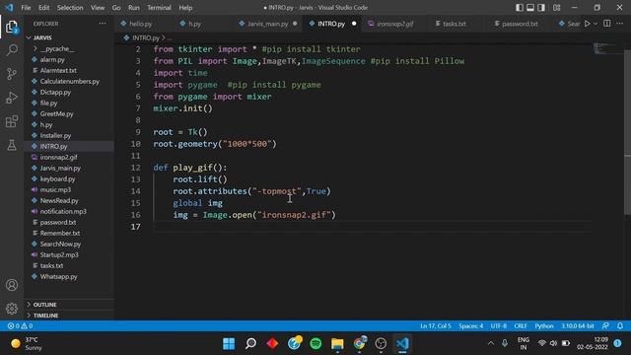The width and height of the screenshot is (631, 355).
Task: Open Whatsapp.py in the explorer
Action: point(59,276)
